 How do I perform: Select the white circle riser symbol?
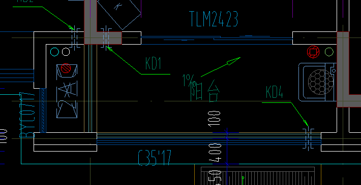tap(66, 52)
